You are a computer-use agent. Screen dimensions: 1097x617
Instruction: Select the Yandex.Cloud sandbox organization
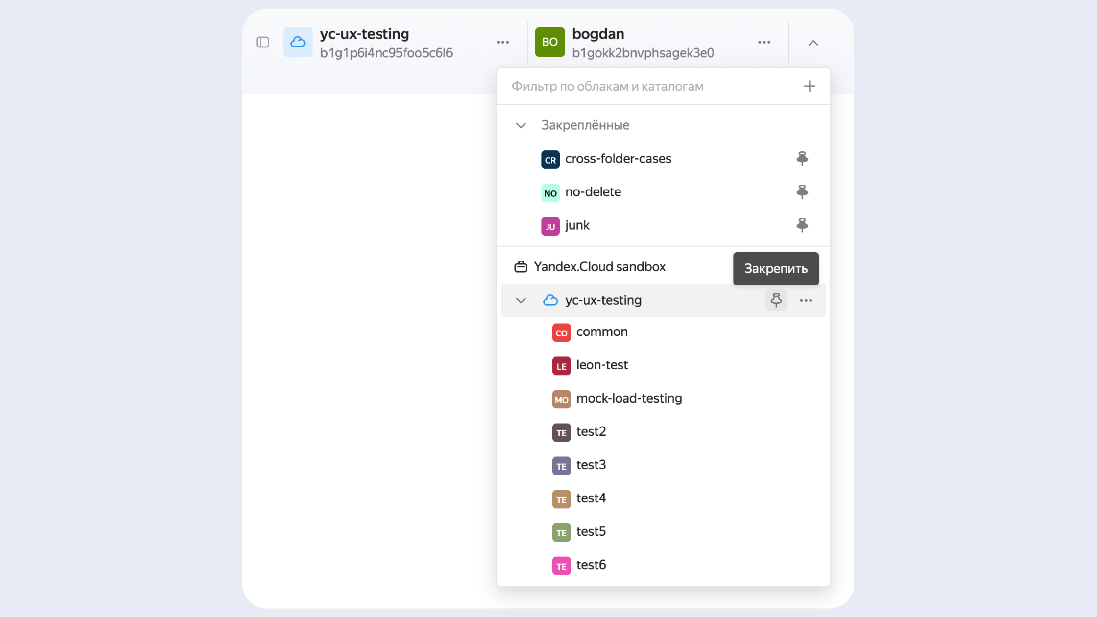pos(599,267)
